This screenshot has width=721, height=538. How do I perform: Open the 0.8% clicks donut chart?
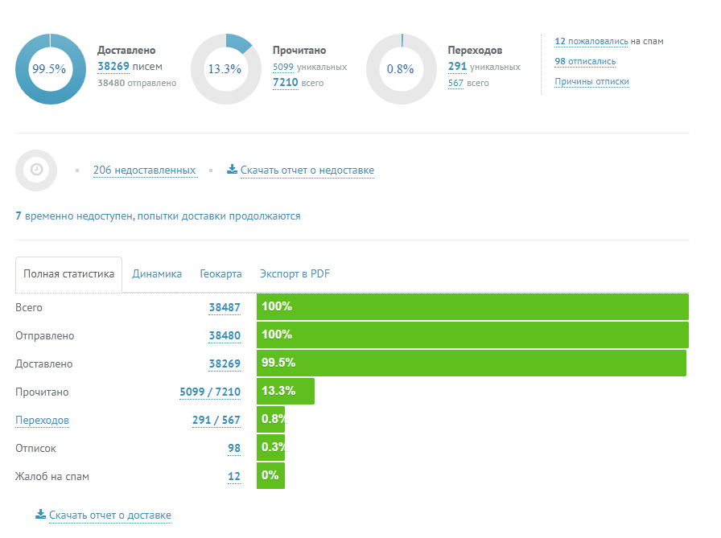[x=402, y=69]
